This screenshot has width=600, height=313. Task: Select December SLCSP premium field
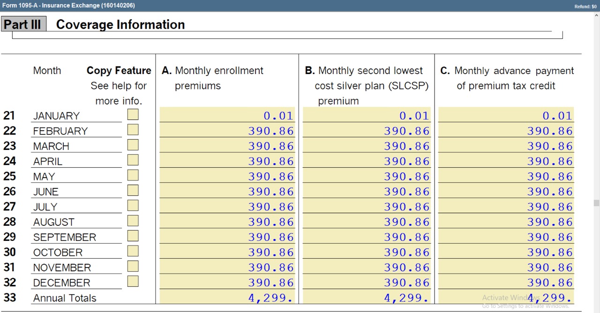point(367,283)
